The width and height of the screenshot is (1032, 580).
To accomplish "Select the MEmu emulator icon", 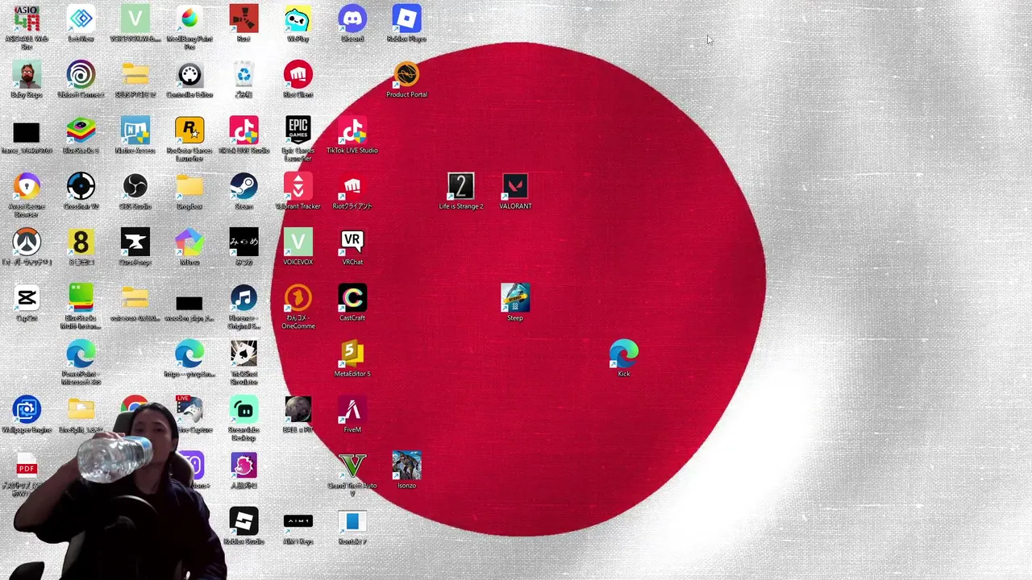I will click(x=189, y=242).
